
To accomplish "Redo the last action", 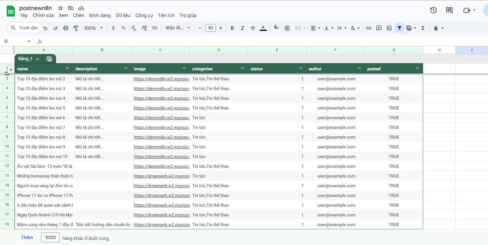I will tap(55, 28).
